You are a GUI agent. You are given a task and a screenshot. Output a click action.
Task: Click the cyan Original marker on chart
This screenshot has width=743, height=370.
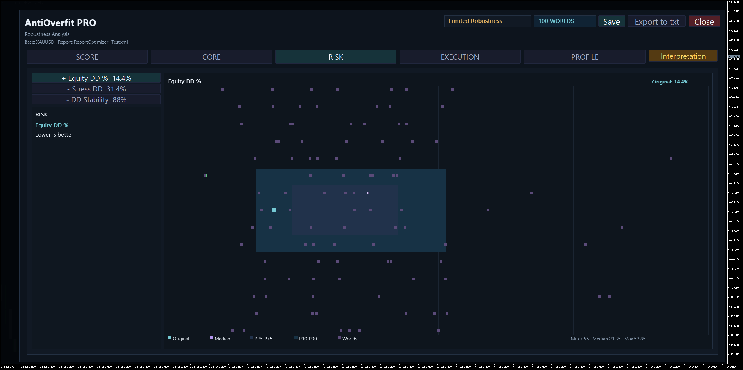274,210
